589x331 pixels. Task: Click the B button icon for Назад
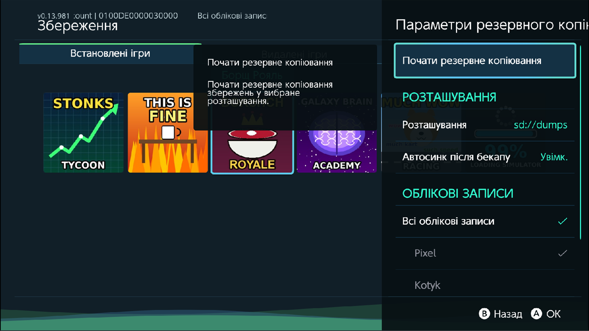[x=485, y=314]
